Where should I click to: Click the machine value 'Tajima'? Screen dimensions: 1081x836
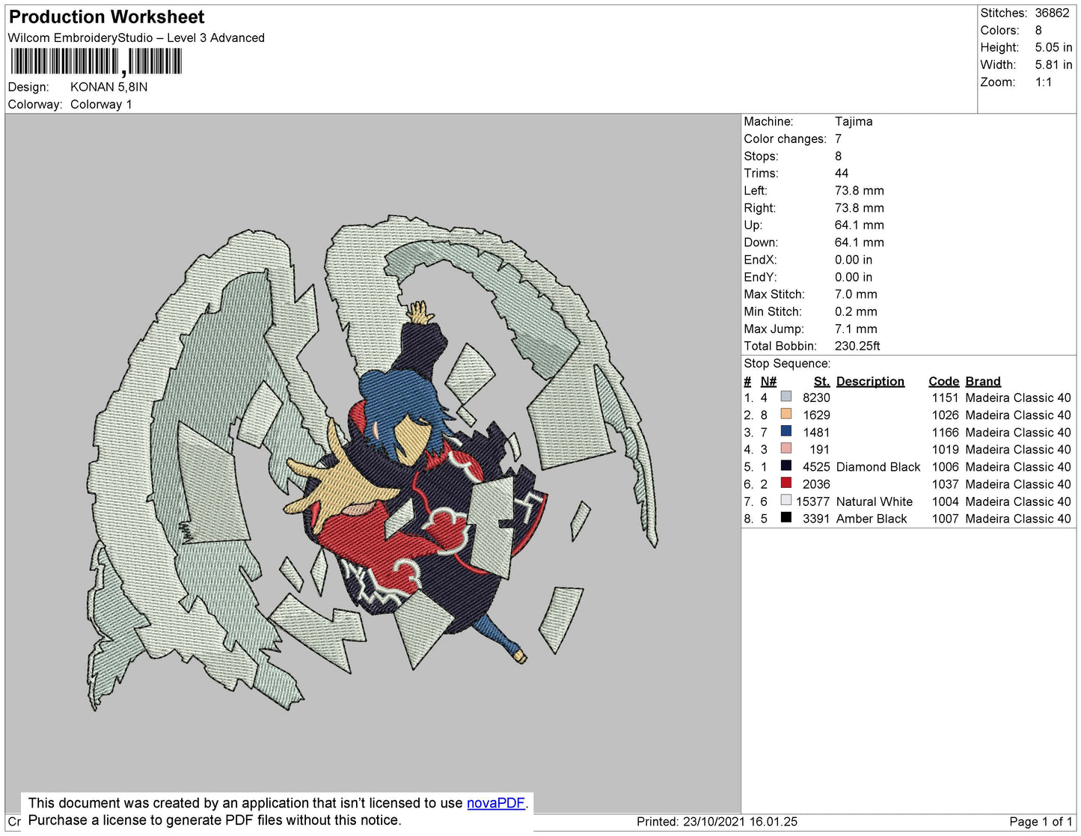coord(854,121)
